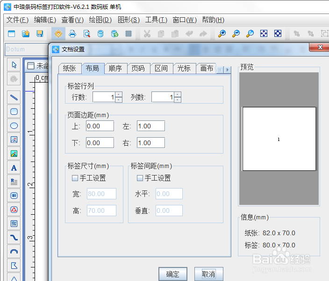This screenshot has height=281, width=329.
Task: Click the zoom in magnifier icon
Action: 222,34
